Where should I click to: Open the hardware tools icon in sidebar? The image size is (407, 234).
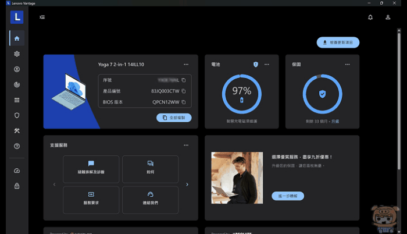17,130
